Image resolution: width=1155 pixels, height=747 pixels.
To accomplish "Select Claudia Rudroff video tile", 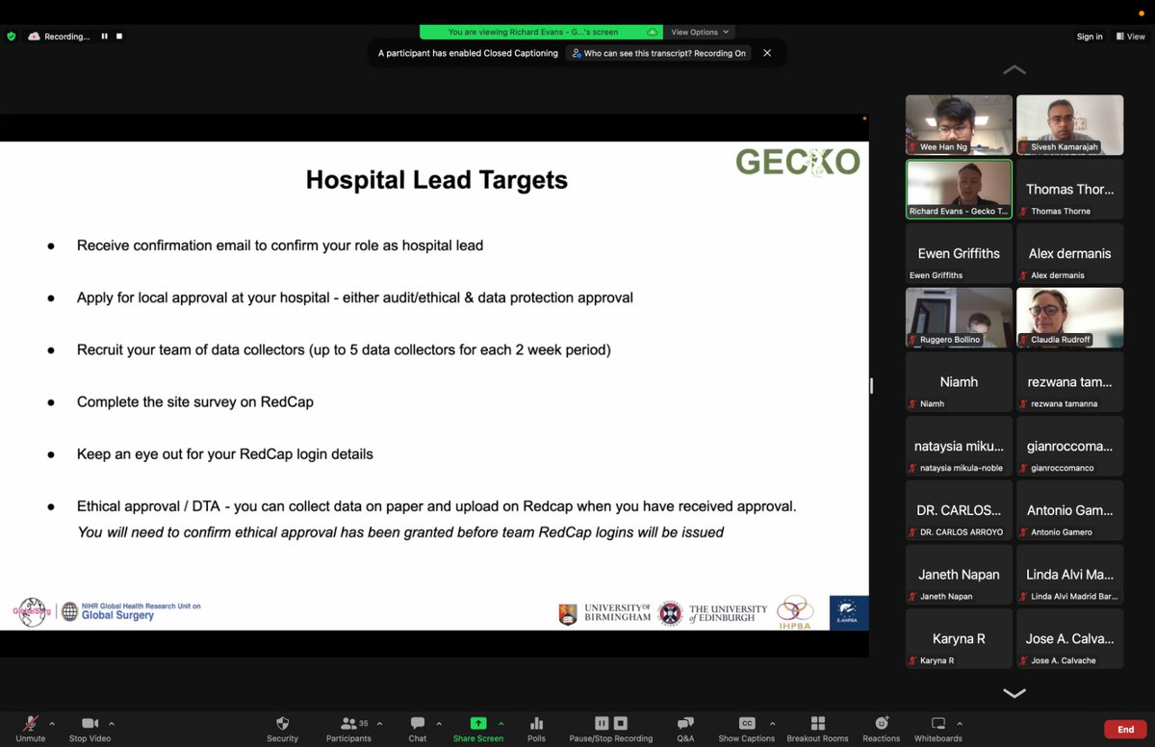I will [x=1069, y=318].
